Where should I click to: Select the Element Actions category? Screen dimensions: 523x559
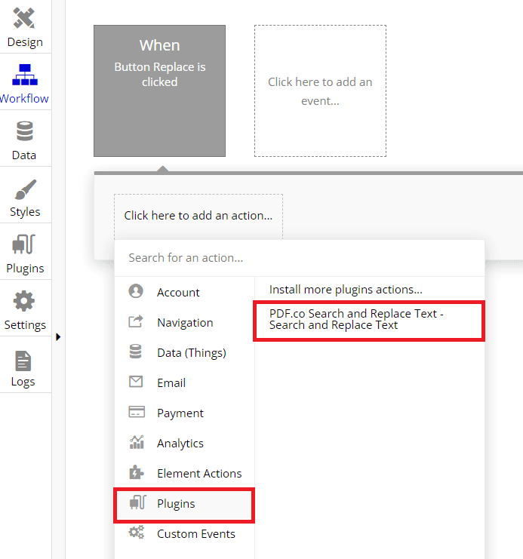coord(199,473)
